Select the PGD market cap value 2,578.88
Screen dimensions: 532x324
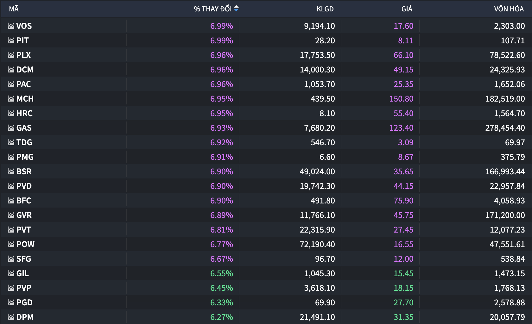[x=509, y=302]
